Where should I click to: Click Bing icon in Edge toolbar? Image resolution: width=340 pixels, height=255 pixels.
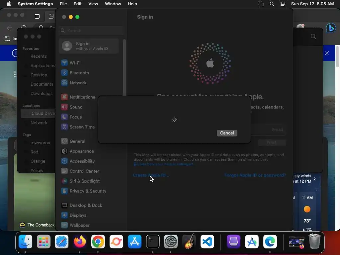tap(331, 28)
